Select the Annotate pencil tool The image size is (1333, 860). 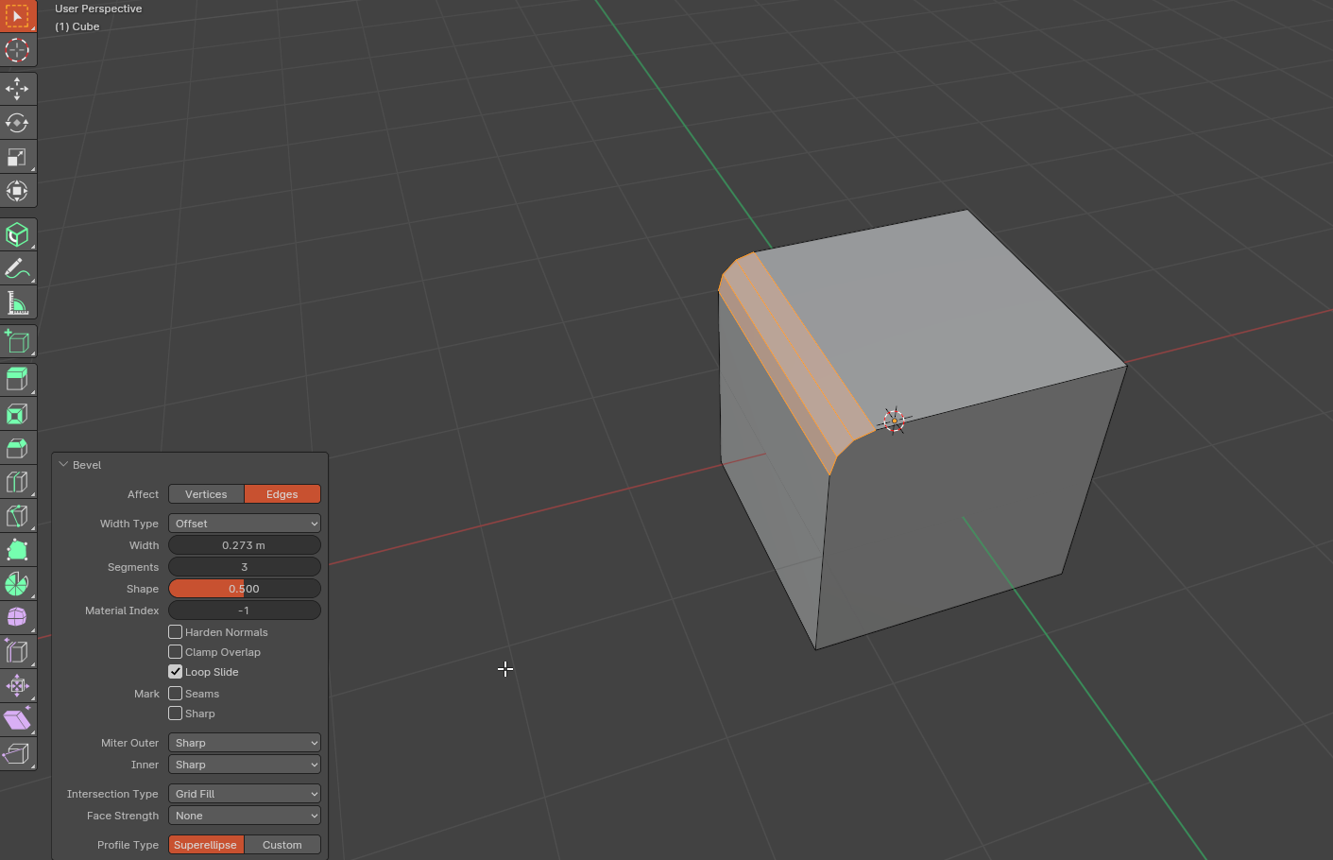17,269
